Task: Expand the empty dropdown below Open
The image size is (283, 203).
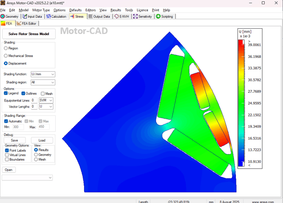Action: pyautogui.click(x=27, y=178)
